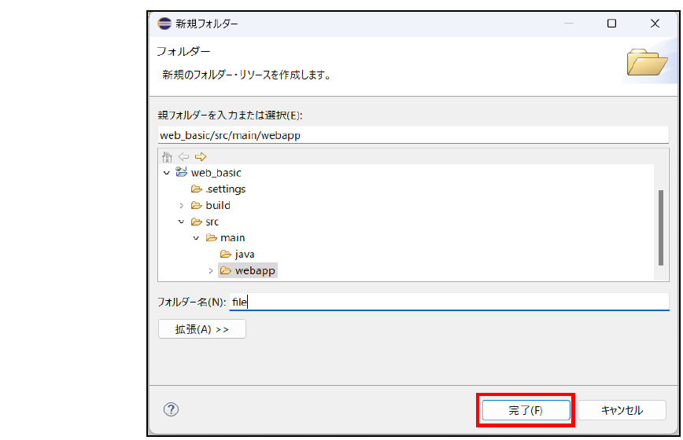Click the forward arrow in tree toolbar
The height and width of the screenshot is (440, 683).
pos(200,156)
